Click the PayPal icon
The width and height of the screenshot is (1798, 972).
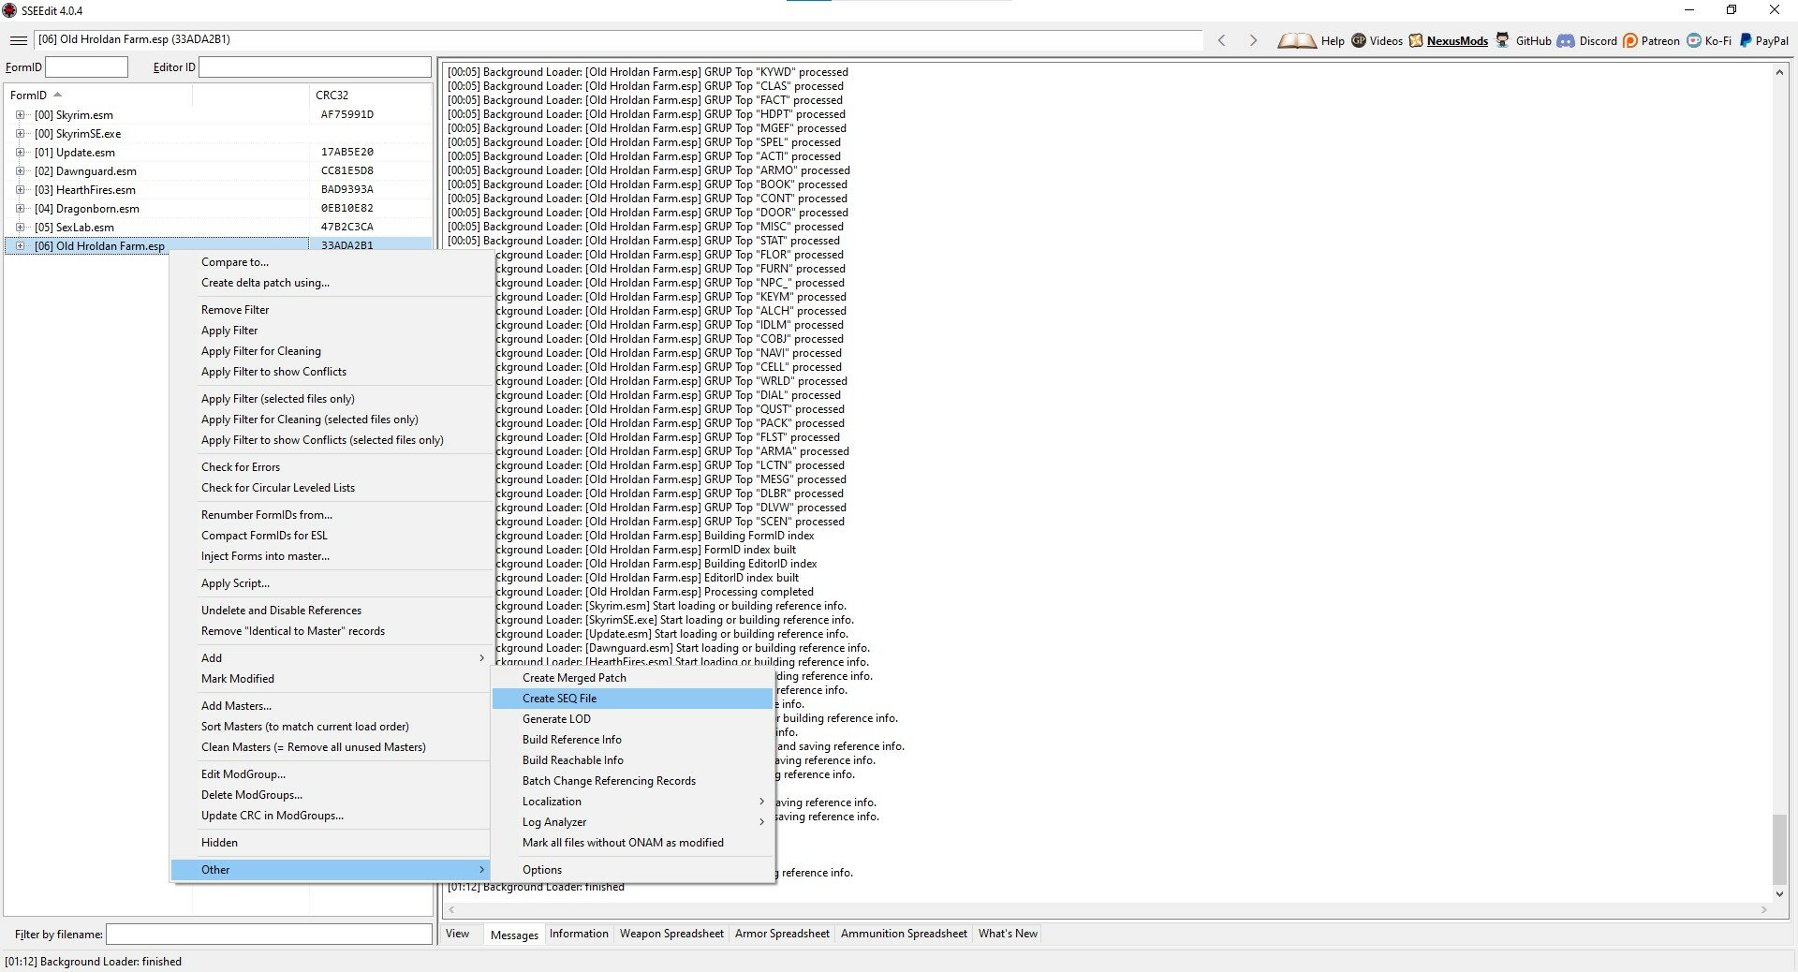(1746, 40)
